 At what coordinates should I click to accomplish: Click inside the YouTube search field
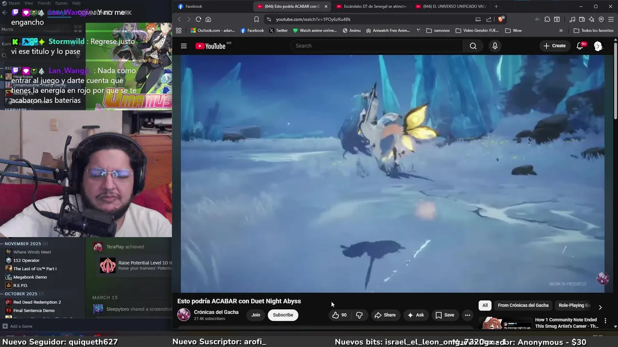(x=377, y=46)
